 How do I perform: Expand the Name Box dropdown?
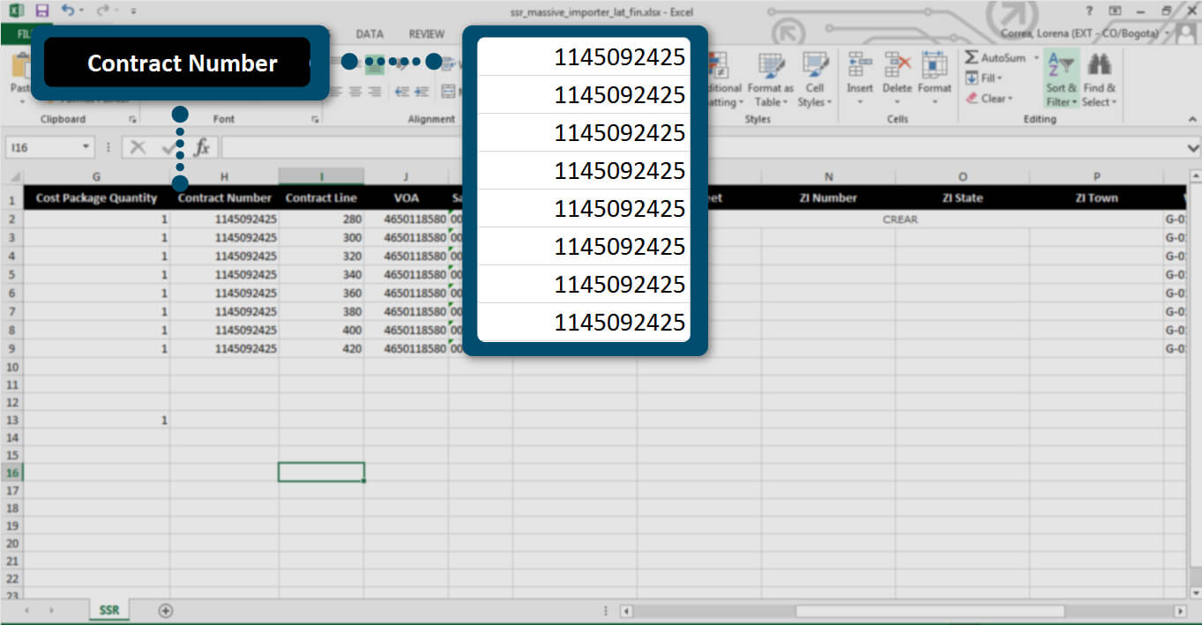pos(86,147)
